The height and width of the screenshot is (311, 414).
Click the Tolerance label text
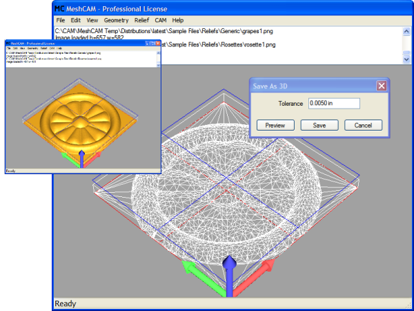tap(290, 104)
